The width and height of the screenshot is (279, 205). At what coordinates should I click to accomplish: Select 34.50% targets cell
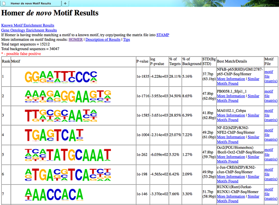[x=175, y=96]
